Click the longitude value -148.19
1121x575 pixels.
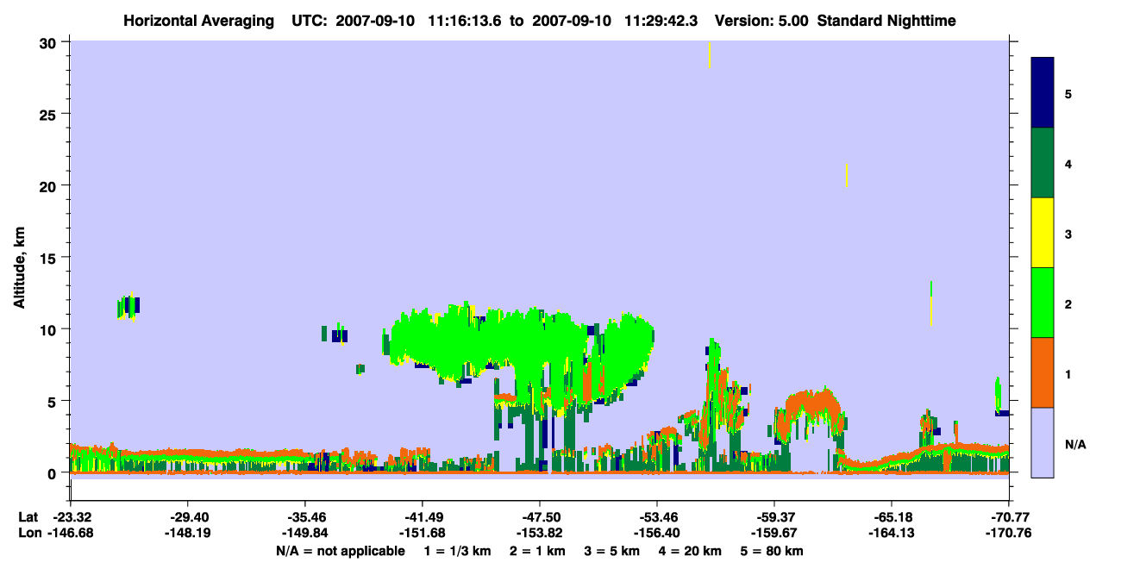tap(187, 533)
